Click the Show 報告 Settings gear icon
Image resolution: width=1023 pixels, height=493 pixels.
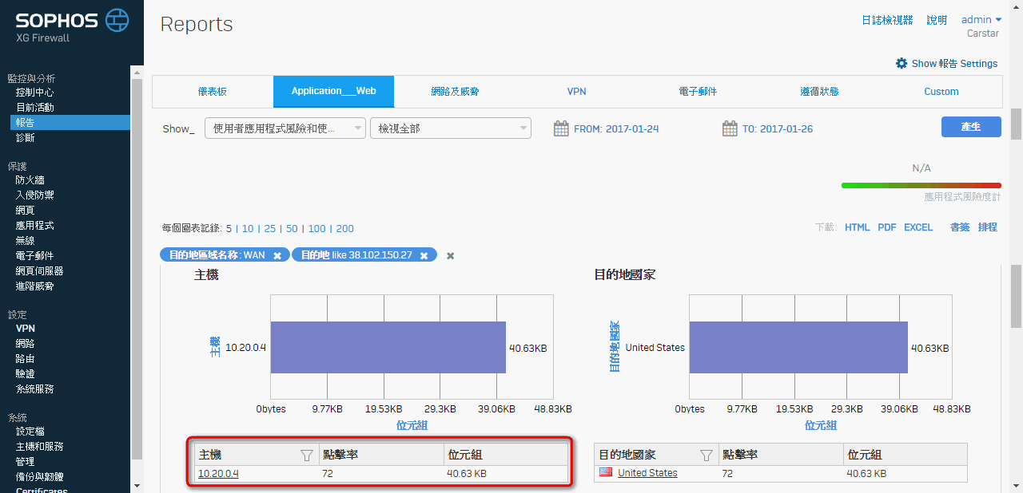point(902,63)
